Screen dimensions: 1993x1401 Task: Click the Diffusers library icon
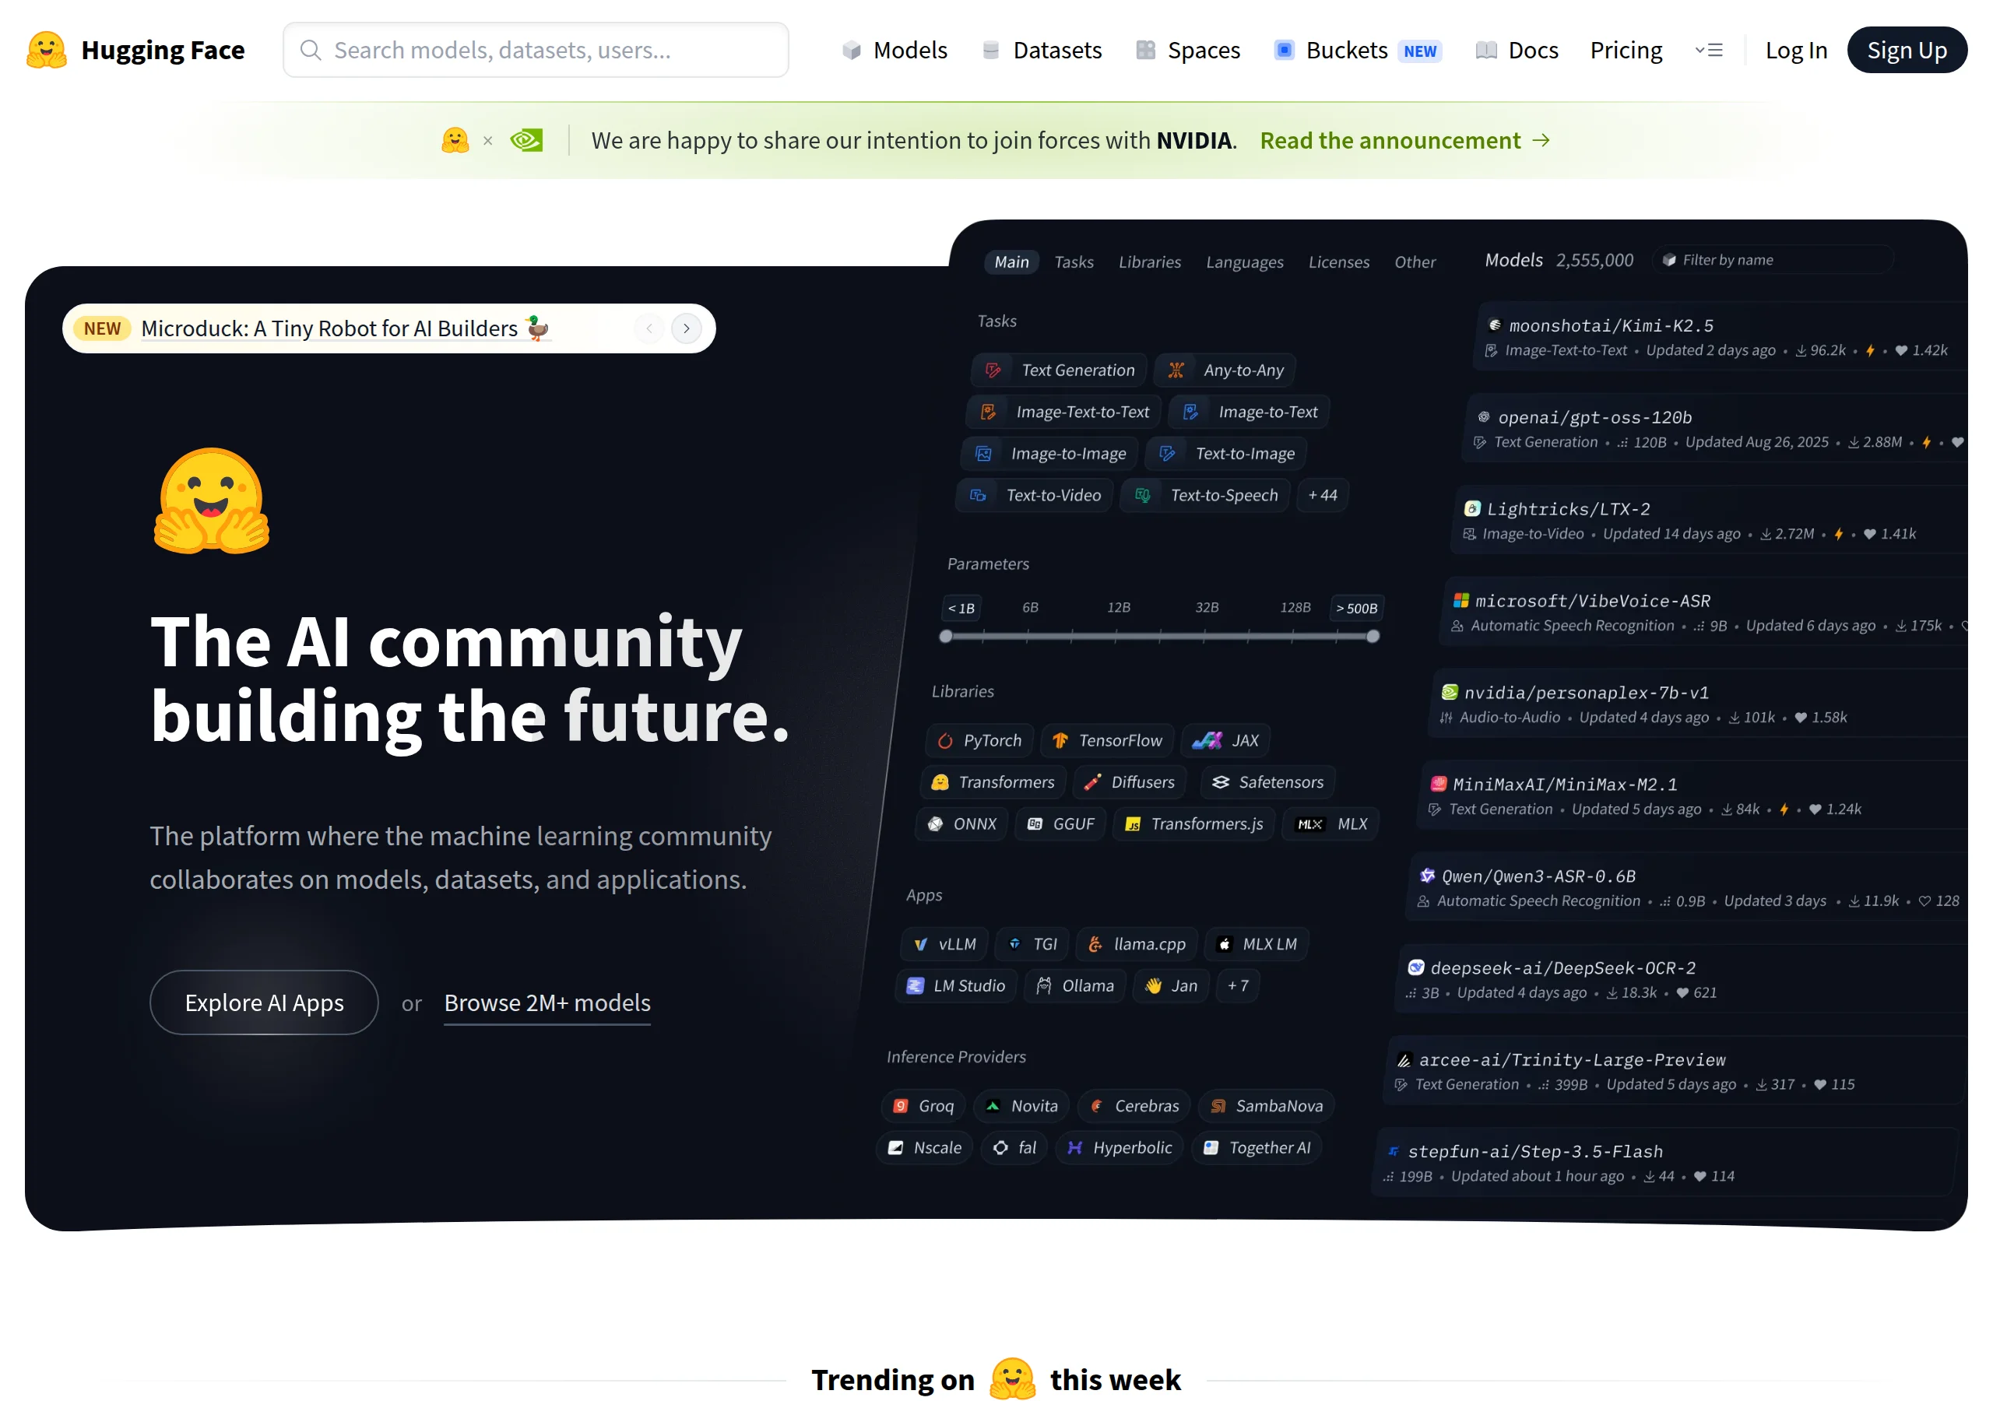(x=1093, y=782)
